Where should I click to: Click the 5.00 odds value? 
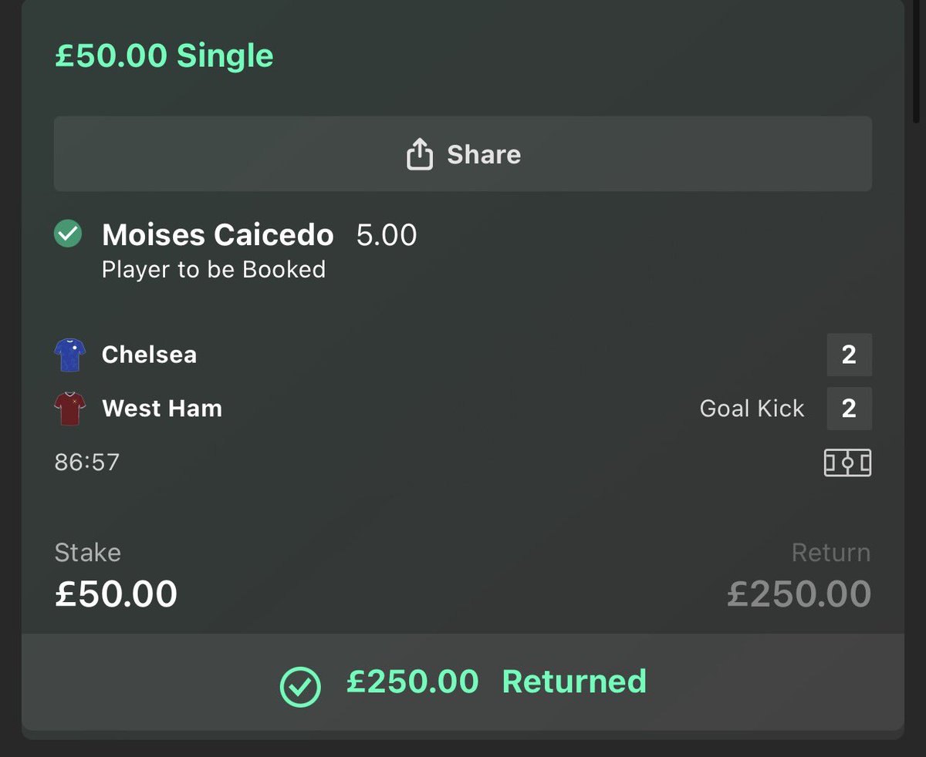coord(387,236)
